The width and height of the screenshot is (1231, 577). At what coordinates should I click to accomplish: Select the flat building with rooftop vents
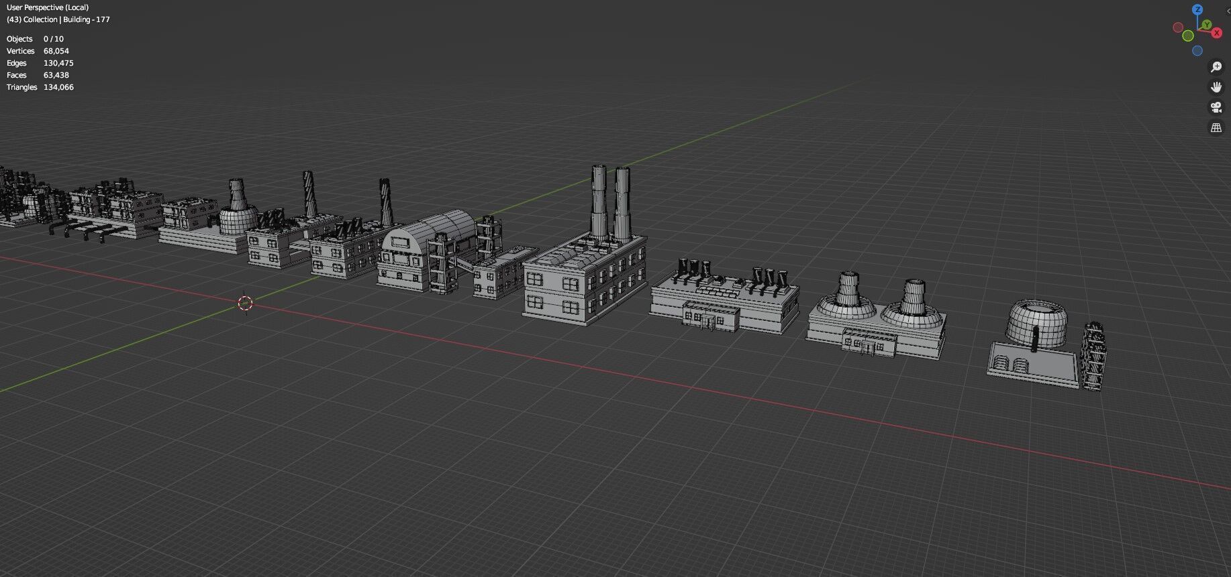coord(724,298)
